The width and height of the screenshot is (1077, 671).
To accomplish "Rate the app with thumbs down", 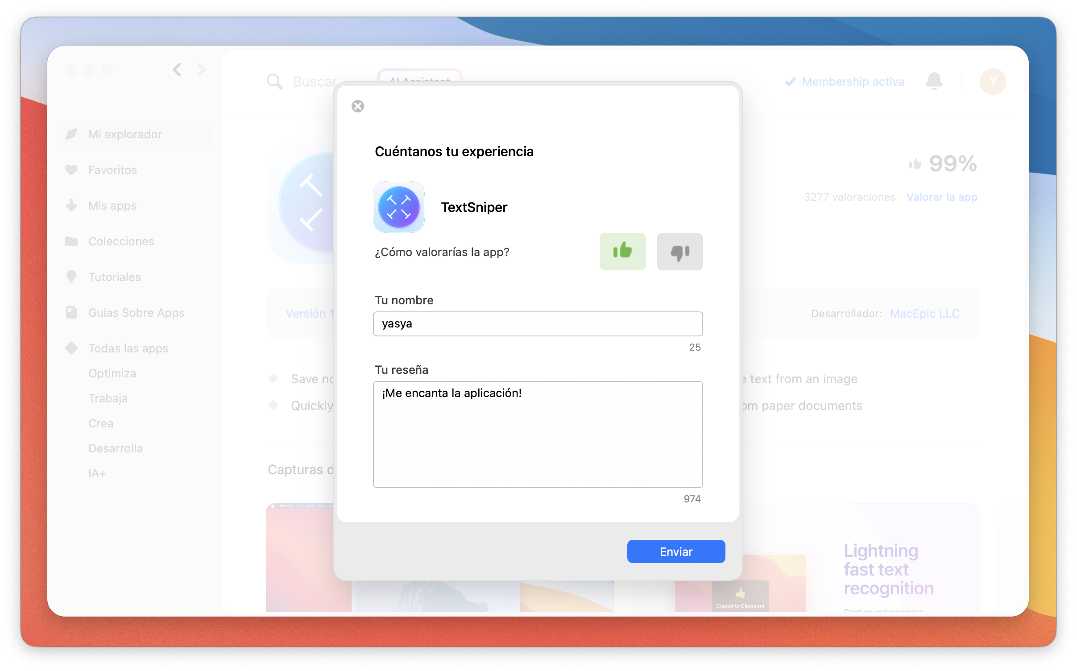I will coord(679,251).
